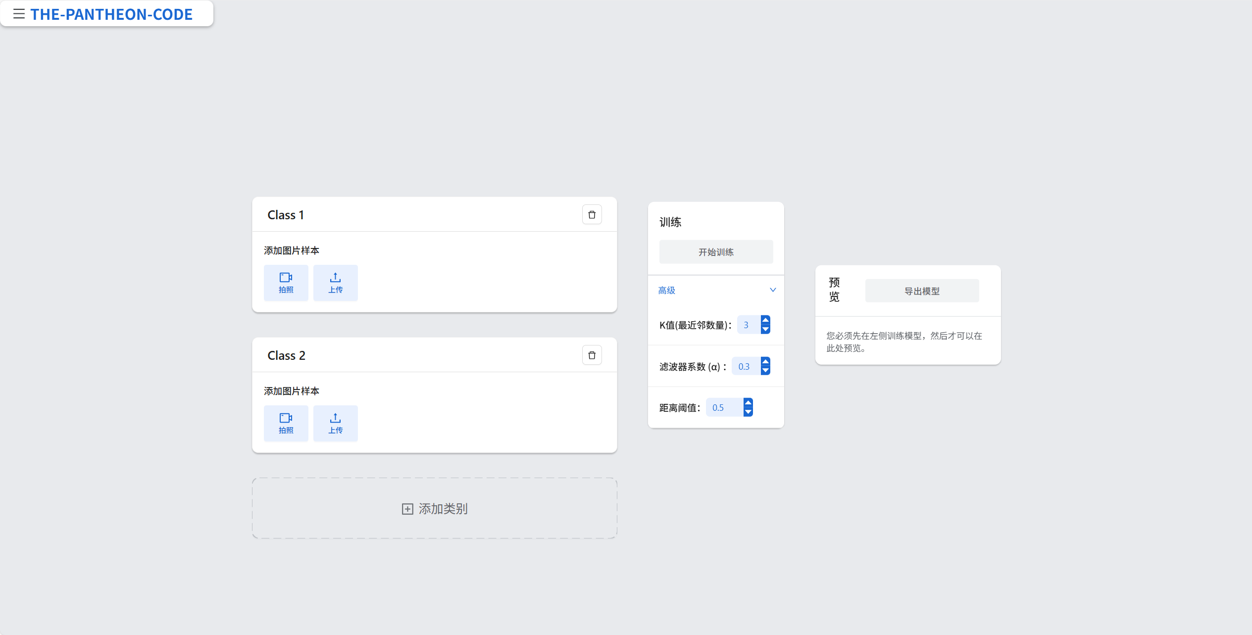Increase distance threshold value

pos(748,402)
